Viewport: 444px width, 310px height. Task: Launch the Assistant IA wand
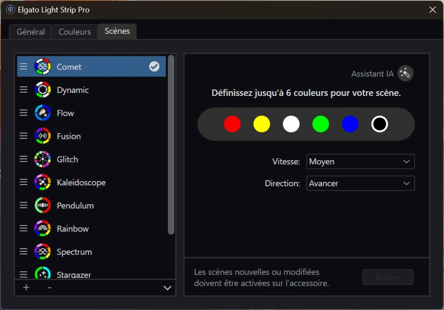point(405,73)
